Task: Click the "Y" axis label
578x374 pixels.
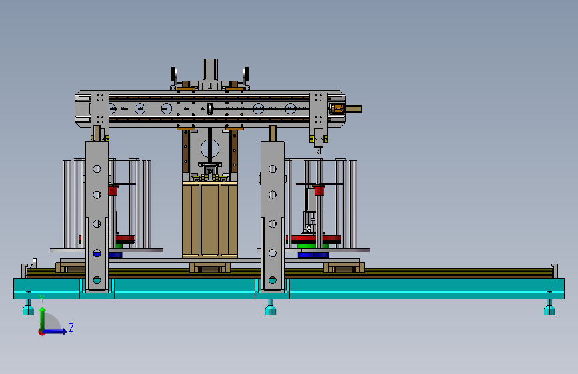Action: [42, 299]
